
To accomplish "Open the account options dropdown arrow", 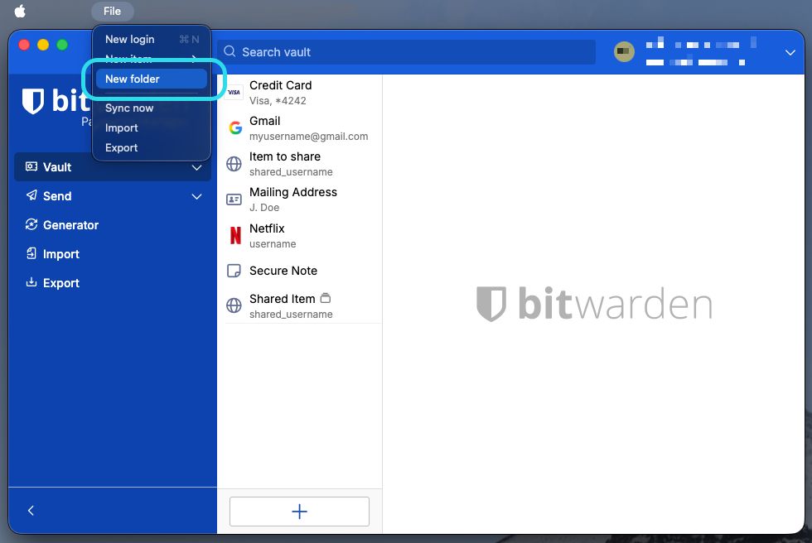I will click(790, 51).
